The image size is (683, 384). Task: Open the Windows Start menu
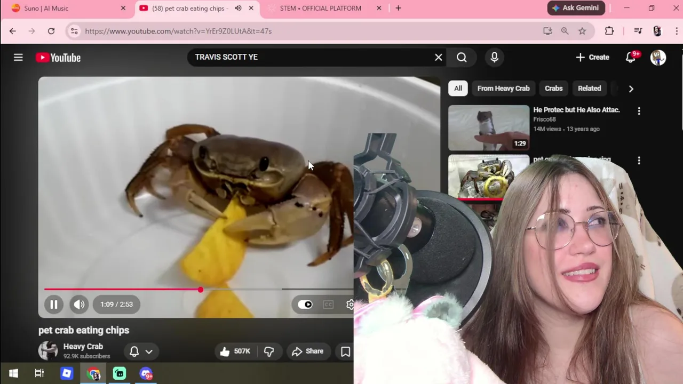coord(13,373)
